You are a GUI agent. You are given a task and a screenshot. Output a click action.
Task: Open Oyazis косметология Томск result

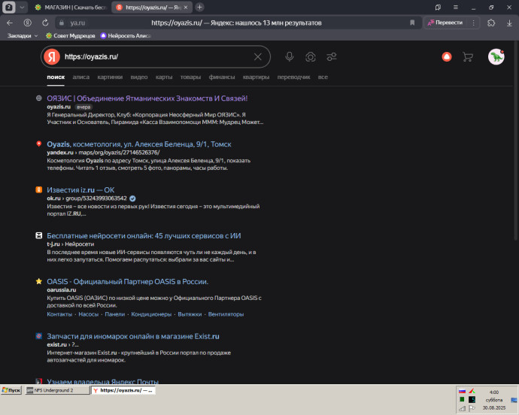pyautogui.click(x=139, y=144)
